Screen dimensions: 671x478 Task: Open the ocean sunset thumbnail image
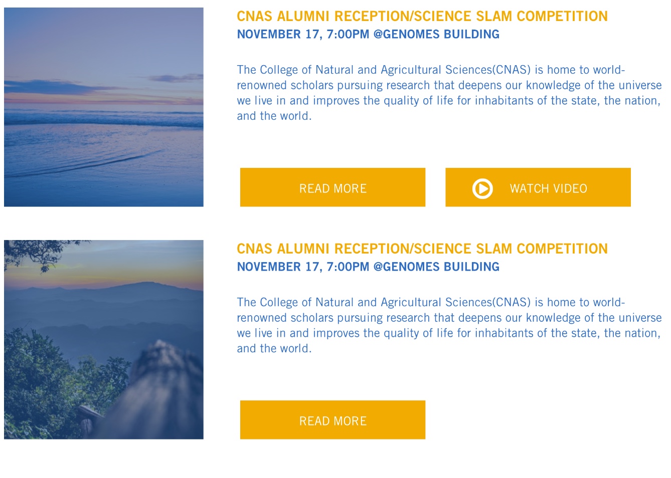(x=104, y=107)
